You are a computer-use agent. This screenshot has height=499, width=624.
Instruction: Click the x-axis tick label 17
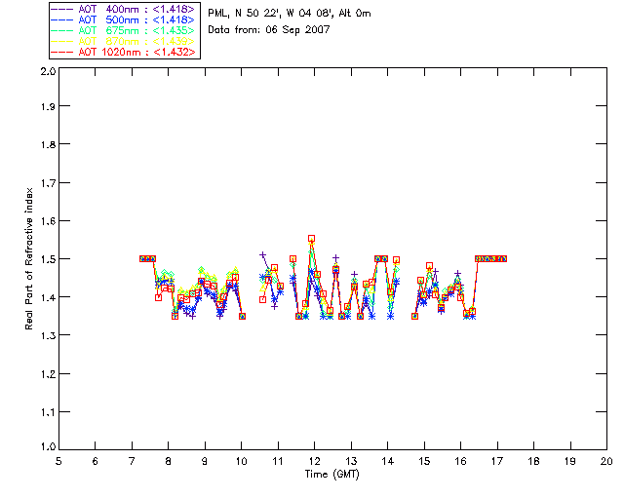click(x=497, y=461)
